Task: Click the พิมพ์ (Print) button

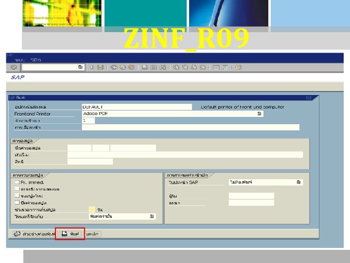Action: point(70,234)
